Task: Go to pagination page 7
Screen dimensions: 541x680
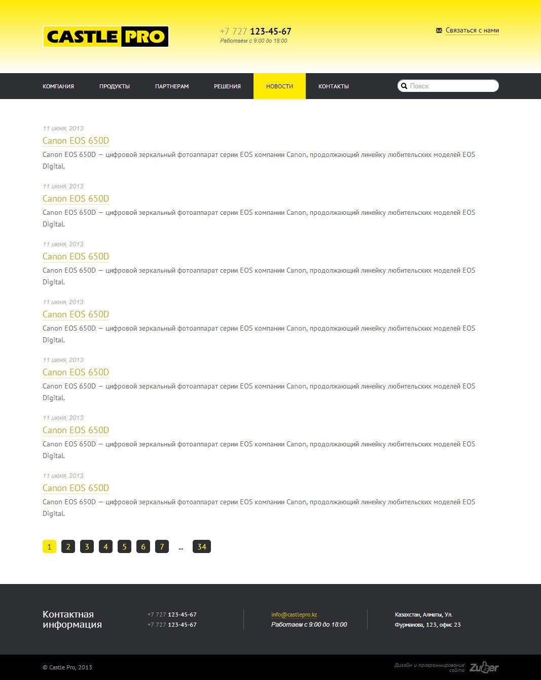Action: point(162,546)
